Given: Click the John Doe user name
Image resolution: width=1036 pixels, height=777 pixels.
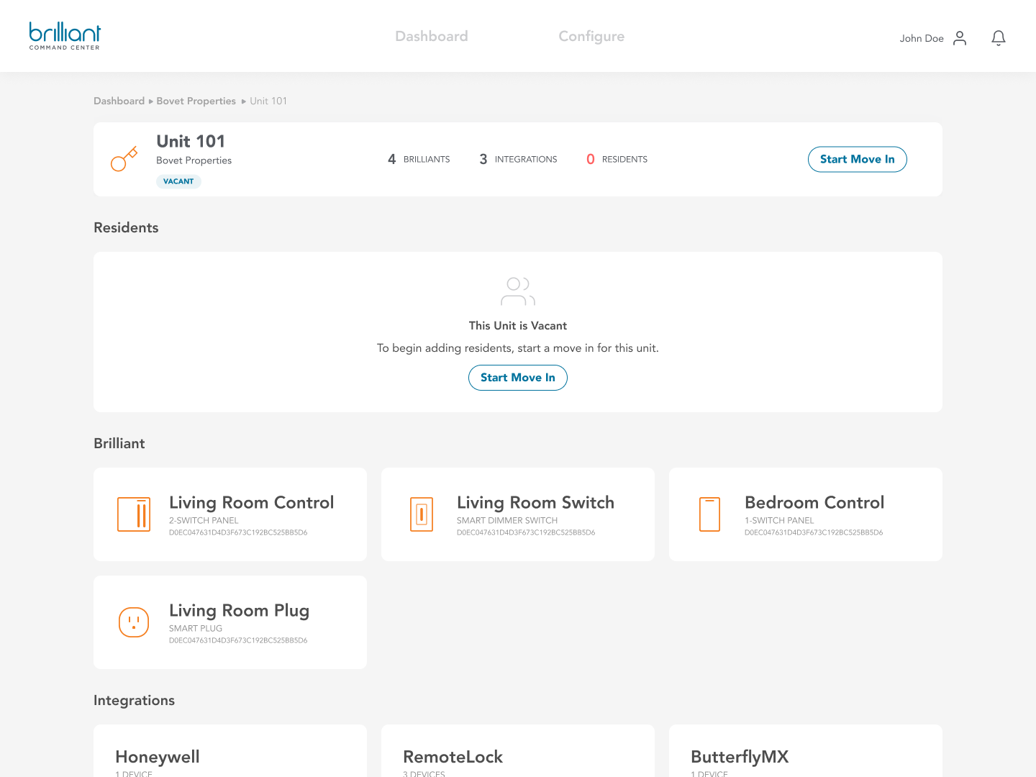Looking at the screenshot, I should (922, 38).
